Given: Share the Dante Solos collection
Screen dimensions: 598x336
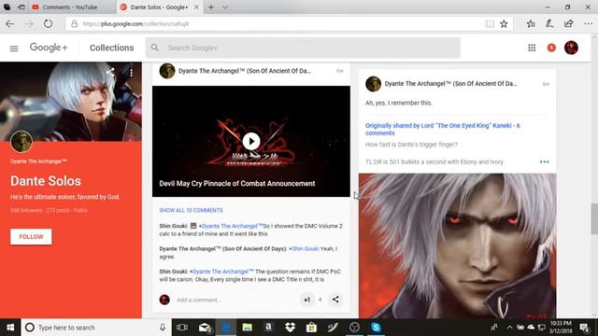Looking at the screenshot, I should (x=110, y=72).
